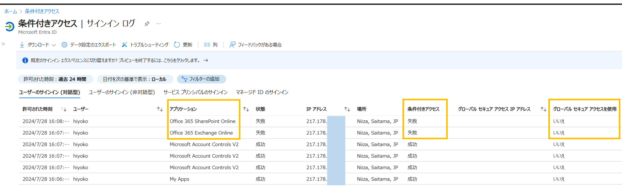Click the Microsoft Entra ID conditional access logo

tap(9, 26)
